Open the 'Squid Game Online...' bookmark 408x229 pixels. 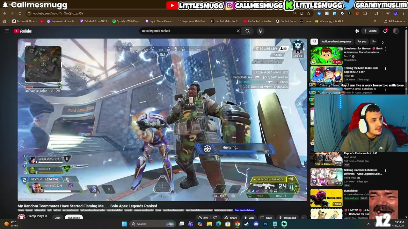point(159,21)
